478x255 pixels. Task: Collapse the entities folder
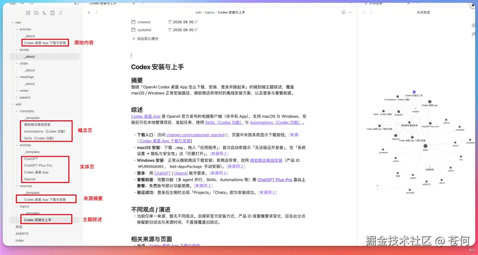17,145
